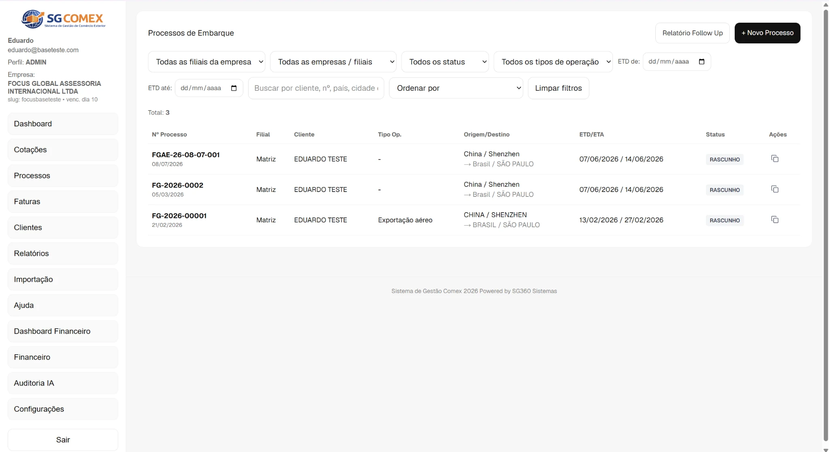
Task: Expand Todas as filiais da empresa dropdown
Action: click(x=206, y=62)
